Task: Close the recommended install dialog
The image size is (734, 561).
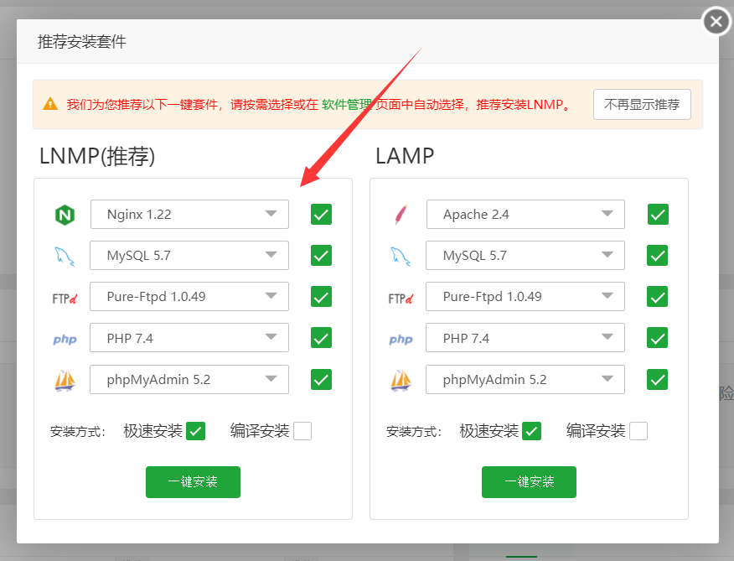Action: 716,22
